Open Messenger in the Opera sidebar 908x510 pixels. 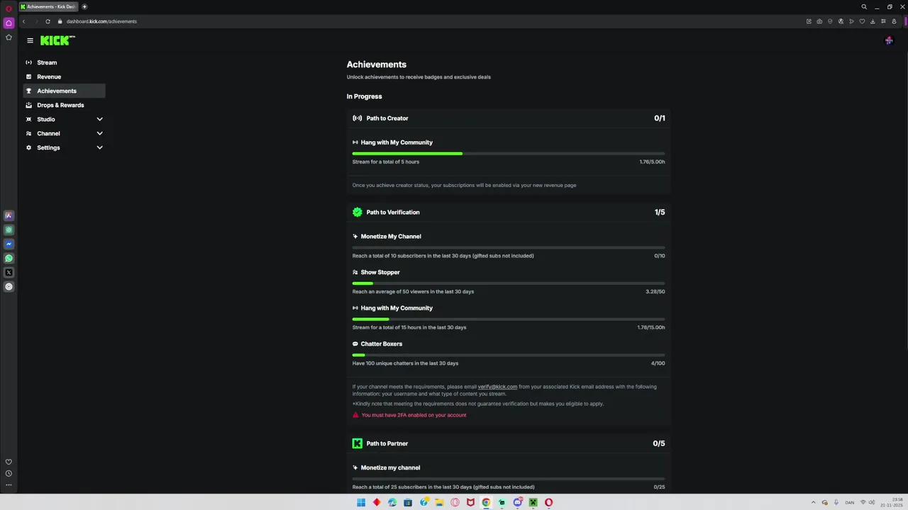coord(9,244)
